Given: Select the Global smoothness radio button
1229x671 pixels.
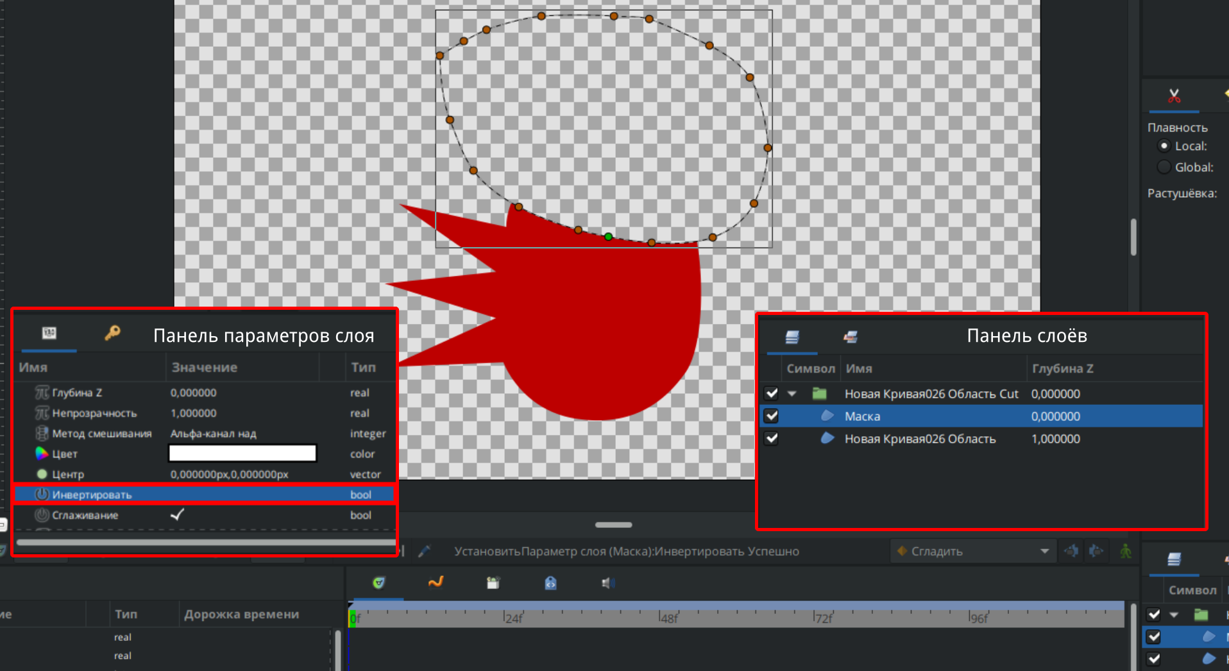Looking at the screenshot, I should 1164,167.
